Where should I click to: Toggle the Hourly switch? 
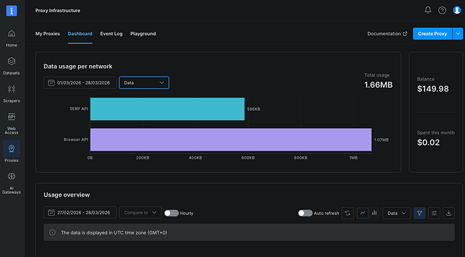click(x=171, y=213)
